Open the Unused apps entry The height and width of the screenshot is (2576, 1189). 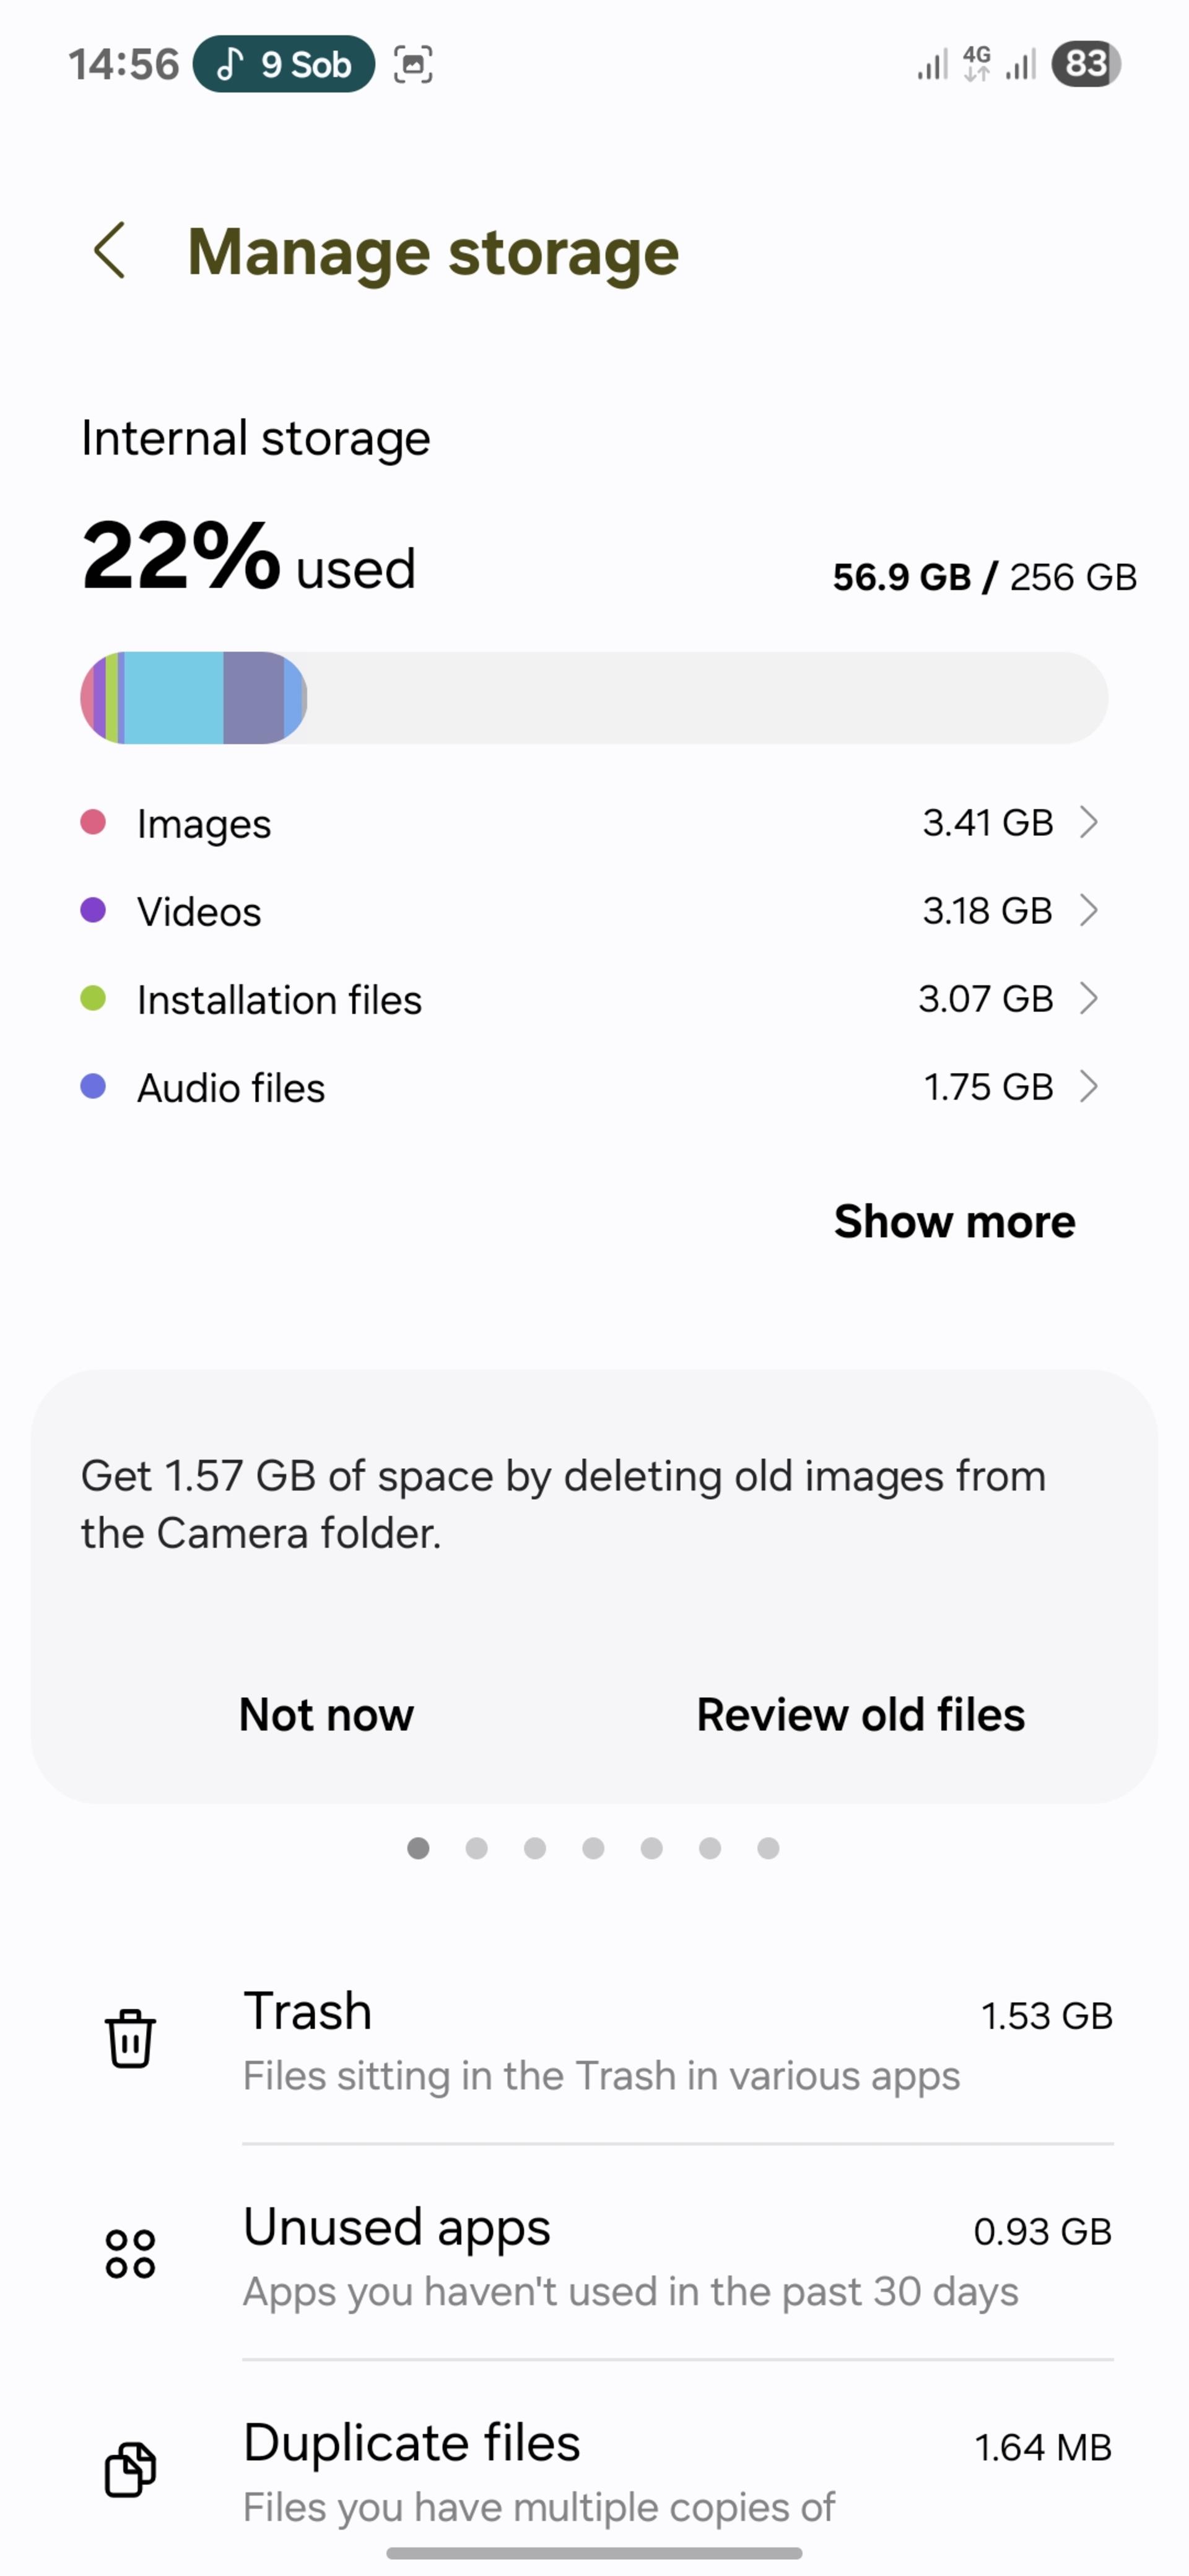[594, 2255]
